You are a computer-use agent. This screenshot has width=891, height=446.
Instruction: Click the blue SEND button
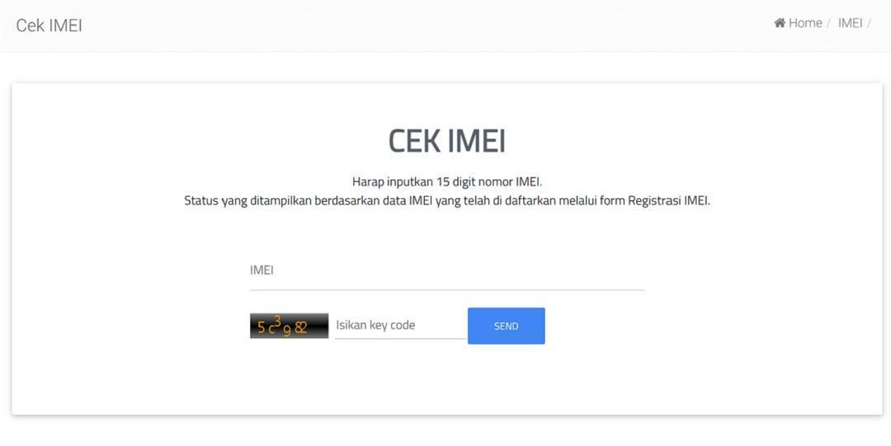tap(506, 326)
